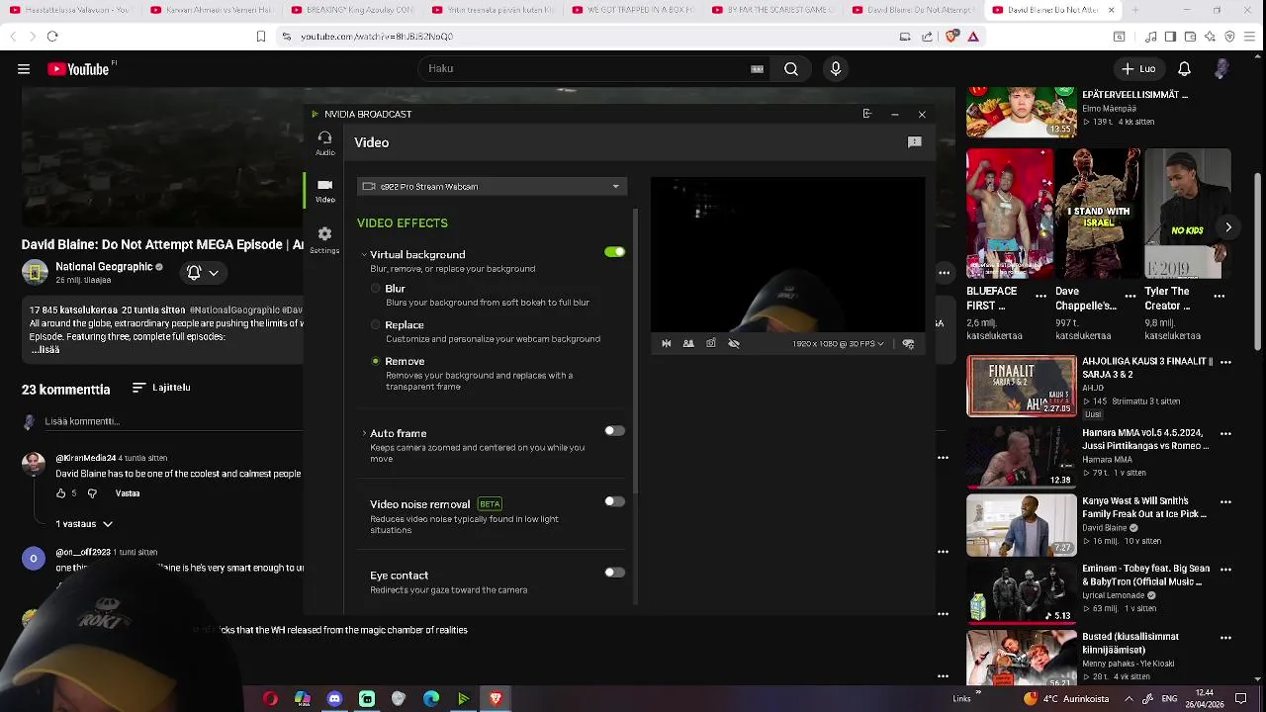Open the Brave Wallet icon
1266x712 pixels.
1190,37
